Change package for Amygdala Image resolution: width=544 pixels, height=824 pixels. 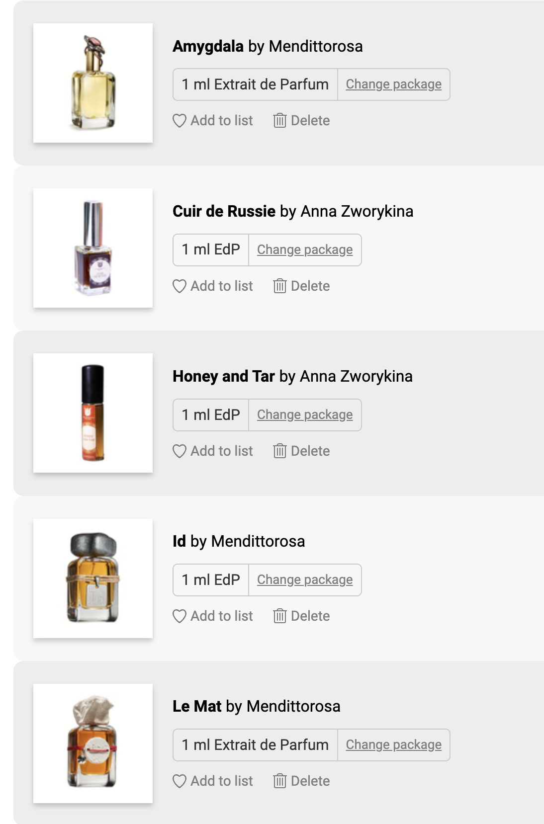click(x=393, y=84)
